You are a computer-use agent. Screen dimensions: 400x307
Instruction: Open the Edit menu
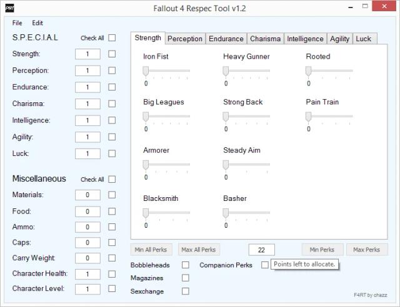click(x=37, y=23)
